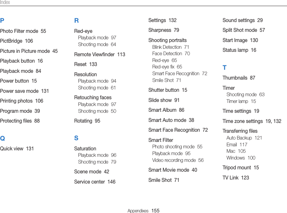Click Saturation Playback mode sub-entry
The image size is (287, 213).
(97, 155)
